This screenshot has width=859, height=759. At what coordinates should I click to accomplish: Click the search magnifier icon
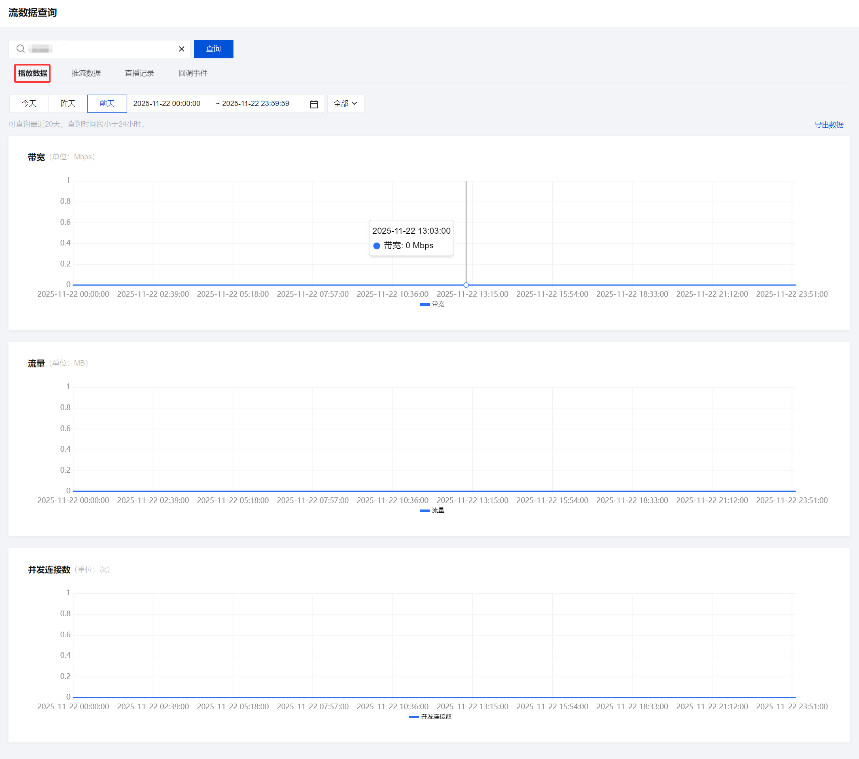[x=20, y=49]
